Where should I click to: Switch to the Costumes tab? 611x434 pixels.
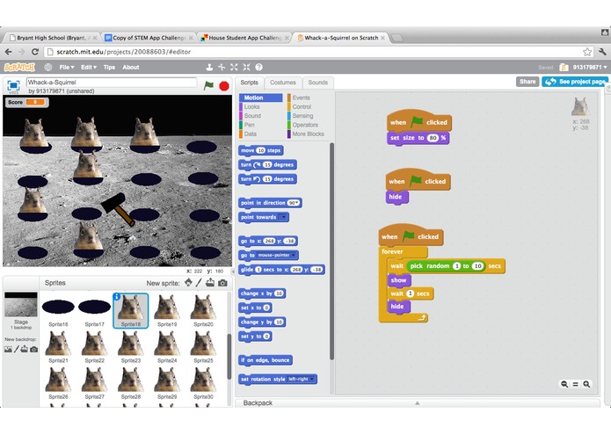(283, 83)
